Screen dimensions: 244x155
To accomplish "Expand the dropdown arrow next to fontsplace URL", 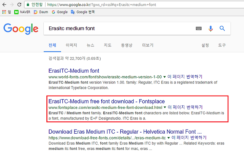I will (x=165, y=108).
